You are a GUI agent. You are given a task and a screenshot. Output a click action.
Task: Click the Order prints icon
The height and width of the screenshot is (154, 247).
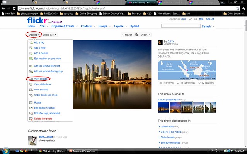[x=31, y=95]
